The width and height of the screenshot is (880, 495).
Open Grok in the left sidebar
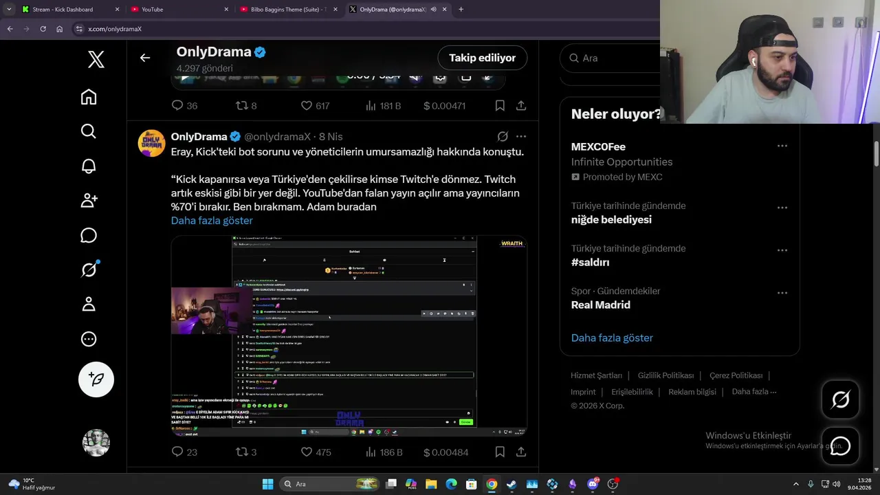click(x=89, y=269)
